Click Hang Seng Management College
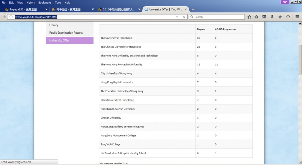The image size is (302, 165). pos(118,135)
